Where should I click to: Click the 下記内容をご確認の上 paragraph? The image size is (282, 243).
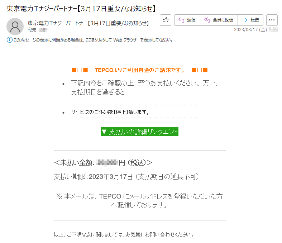tap(145, 87)
